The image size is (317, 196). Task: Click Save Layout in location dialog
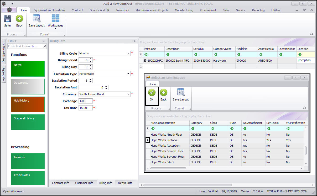[x=181, y=93]
